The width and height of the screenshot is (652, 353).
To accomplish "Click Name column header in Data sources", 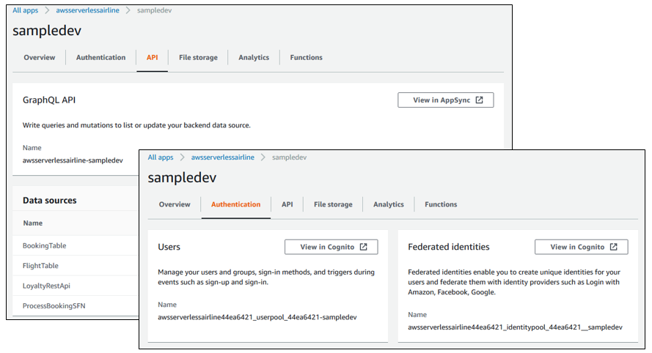I will click(33, 223).
